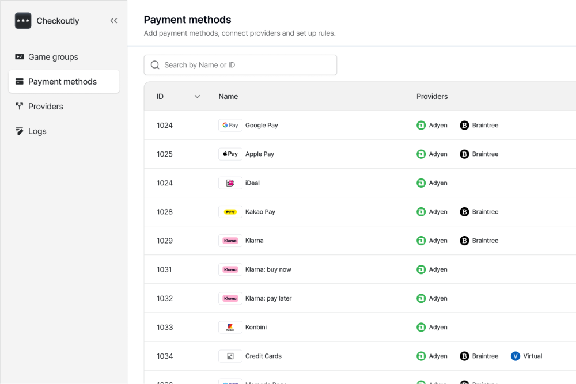Select the Apple Pay logo
The width and height of the screenshot is (576, 384).
[230, 154]
